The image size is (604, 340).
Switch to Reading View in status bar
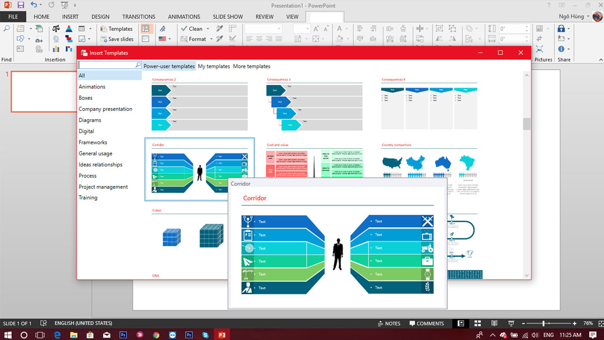494,323
